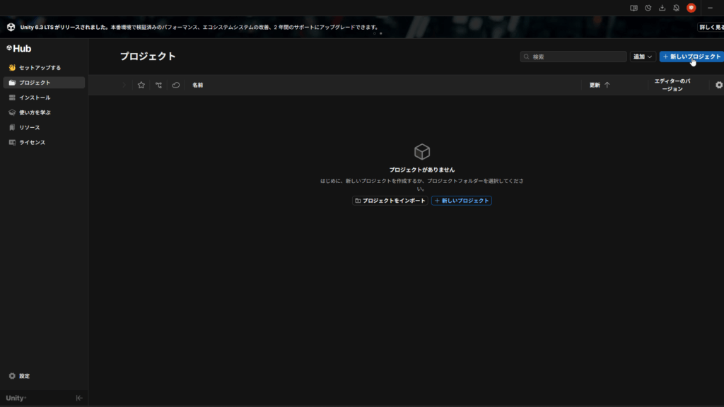Open the muted notifications bell icon
Screen dimensions: 724x407
tap(676, 8)
